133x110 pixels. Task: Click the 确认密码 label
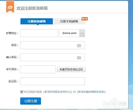click(12, 57)
